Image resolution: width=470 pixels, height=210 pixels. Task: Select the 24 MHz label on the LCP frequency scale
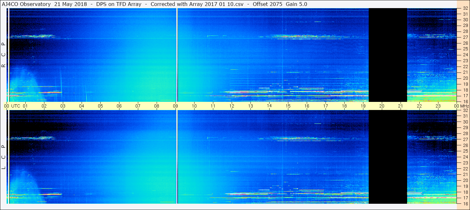tap(465, 157)
